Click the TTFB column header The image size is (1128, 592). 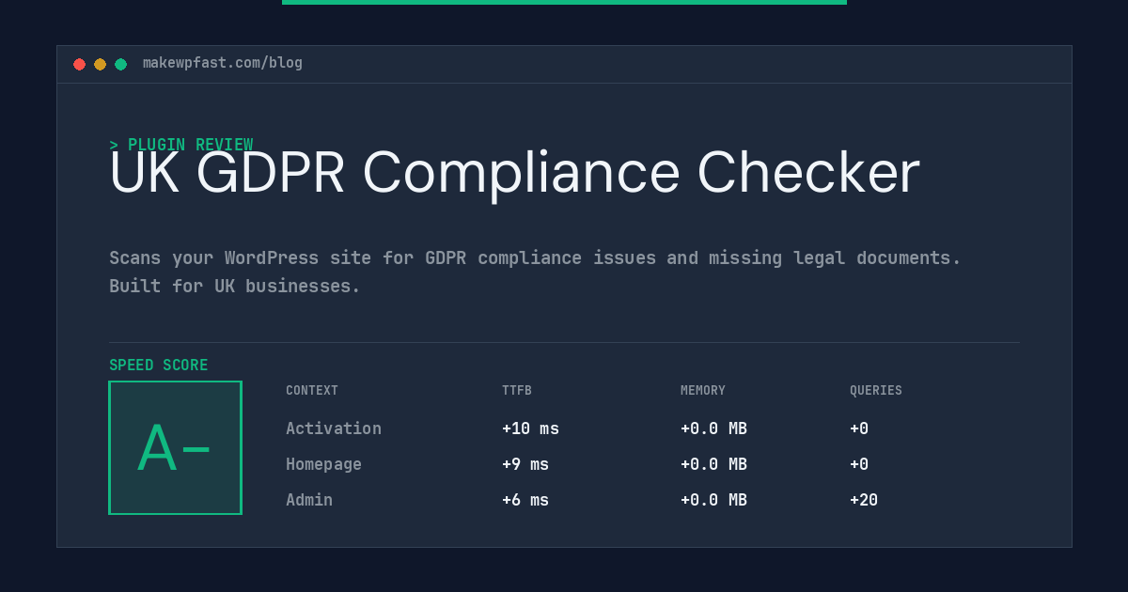(517, 391)
